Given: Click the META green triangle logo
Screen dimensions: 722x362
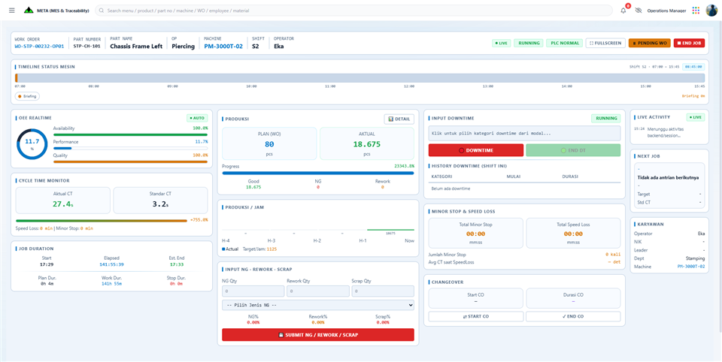Looking at the screenshot, I should tap(29, 10).
